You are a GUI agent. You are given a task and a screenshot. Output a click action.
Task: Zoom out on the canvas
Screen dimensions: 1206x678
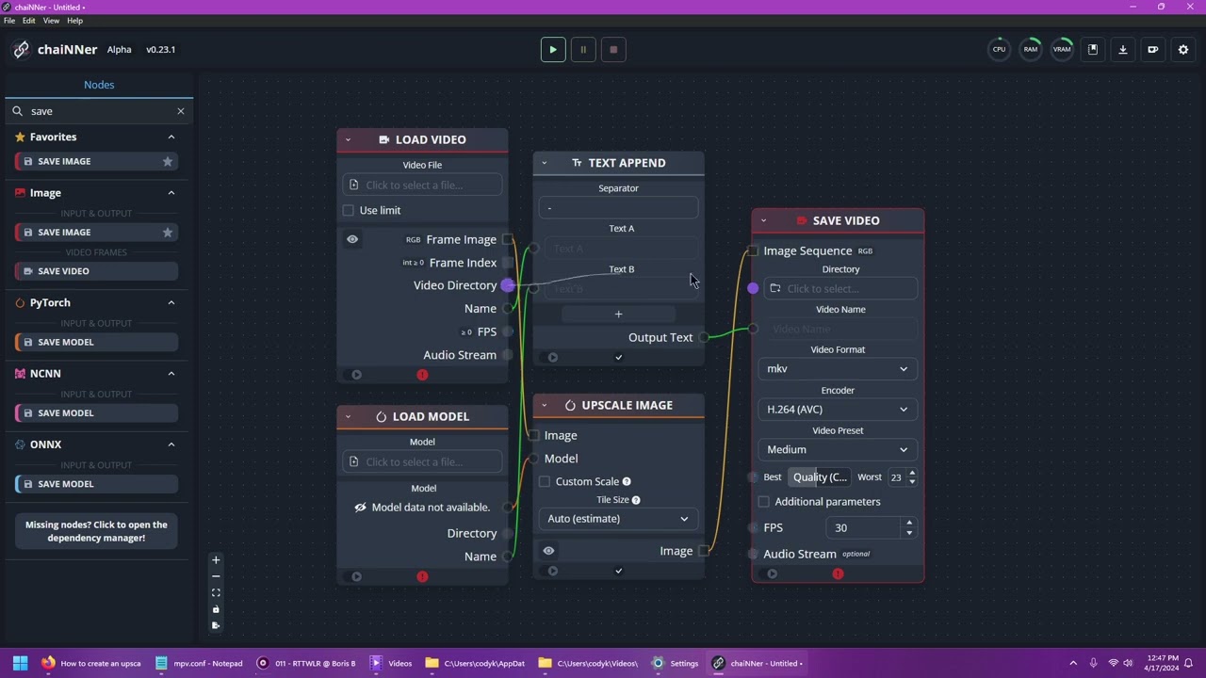[216, 576]
